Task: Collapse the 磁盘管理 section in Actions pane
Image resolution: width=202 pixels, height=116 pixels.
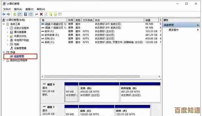Action: click(x=198, y=25)
